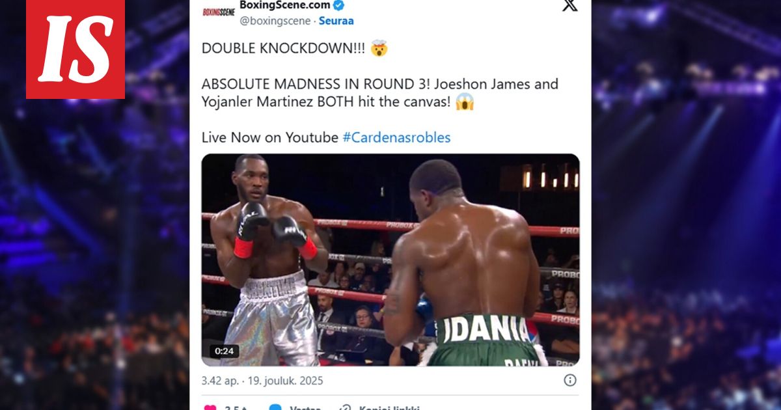Viewport: 781px width, 410px height.
Task: Like the tweet with heart icon
Action: click(210, 407)
